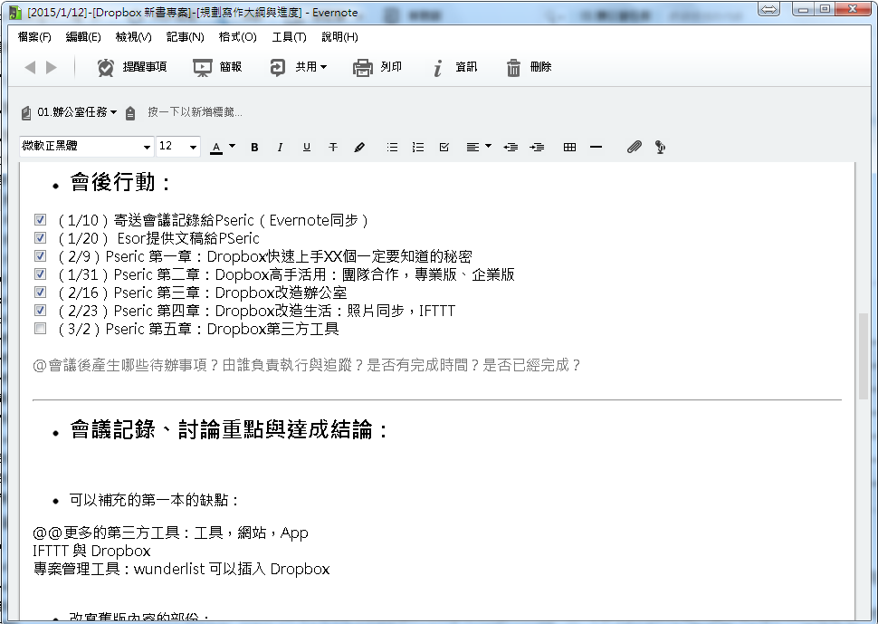Open the 格式(O) menu
This screenshot has height=624, width=878.
pyautogui.click(x=237, y=37)
